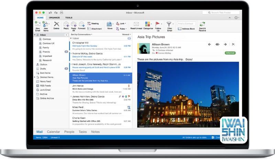The image size is (275, 160).
Task: Reply to the selected email
Action: 66,26
